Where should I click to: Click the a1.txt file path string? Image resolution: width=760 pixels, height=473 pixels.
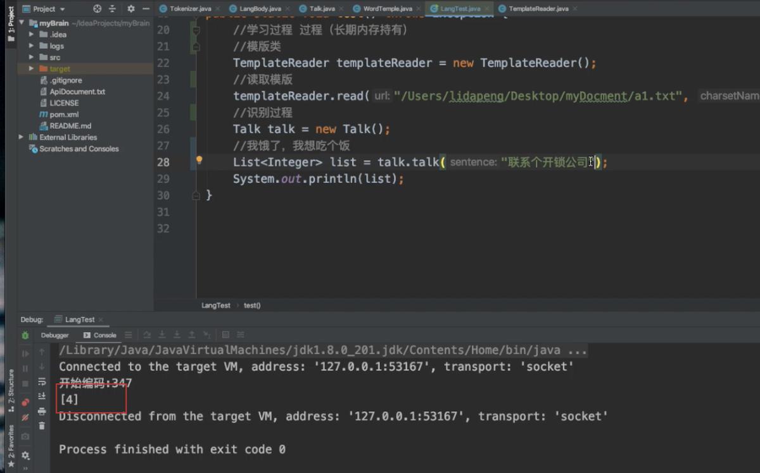pyautogui.click(x=537, y=96)
